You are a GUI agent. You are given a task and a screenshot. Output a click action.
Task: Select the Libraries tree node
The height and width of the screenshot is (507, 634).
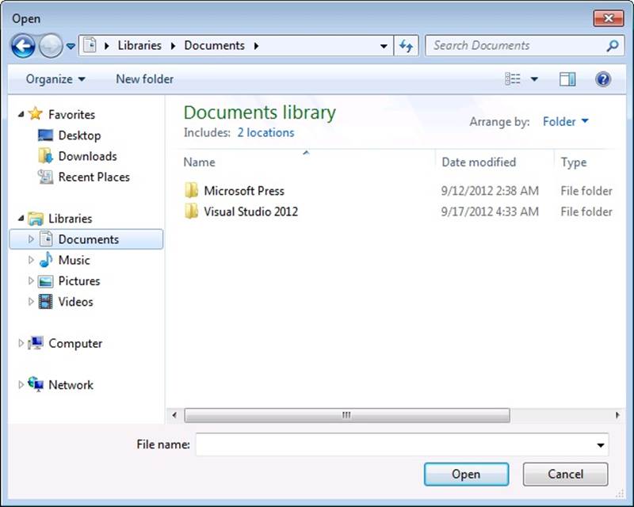coord(71,219)
